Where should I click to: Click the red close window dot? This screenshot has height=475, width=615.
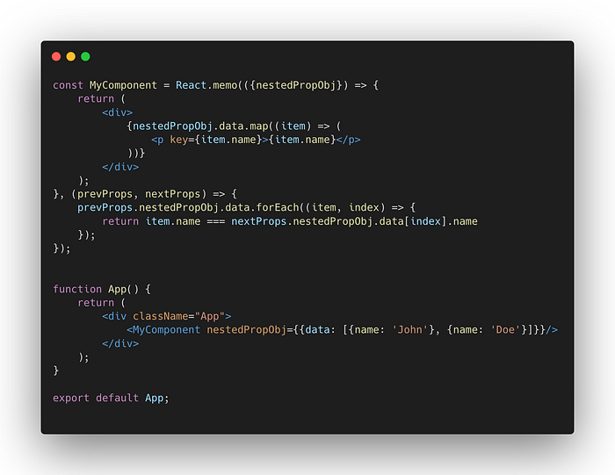coord(56,56)
